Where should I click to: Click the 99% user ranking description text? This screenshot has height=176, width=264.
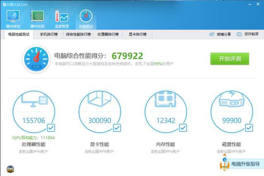click(114, 64)
